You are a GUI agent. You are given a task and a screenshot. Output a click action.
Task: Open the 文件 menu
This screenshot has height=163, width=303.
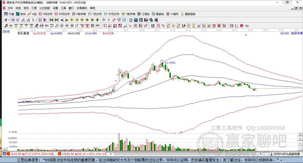(x=10, y=8)
